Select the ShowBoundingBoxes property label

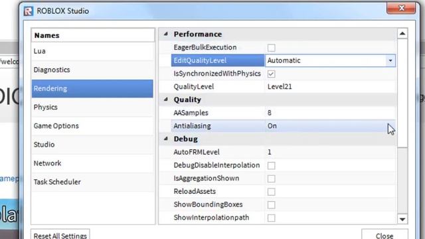pos(208,204)
